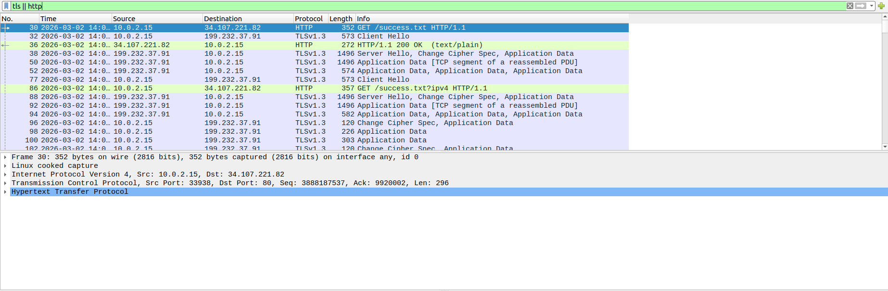This screenshot has height=291, width=888.
Task: Click source 34.107.221.82 in packet 36
Action: pos(141,45)
